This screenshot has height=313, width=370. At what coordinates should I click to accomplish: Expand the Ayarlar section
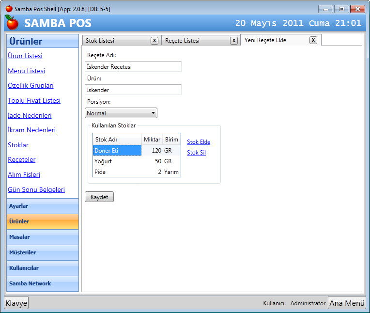[x=43, y=206]
